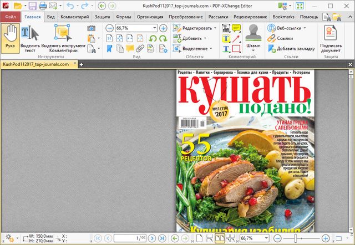Click the snapshot camera icon
Viewport: 355px width, 245px height.
(92, 28)
